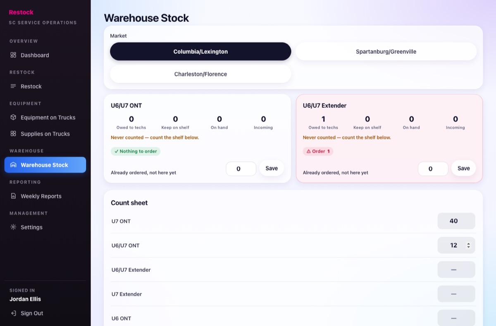496x326 pixels.
Task: Click the 'Warehouse Stock' page heading
Action: click(146, 18)
